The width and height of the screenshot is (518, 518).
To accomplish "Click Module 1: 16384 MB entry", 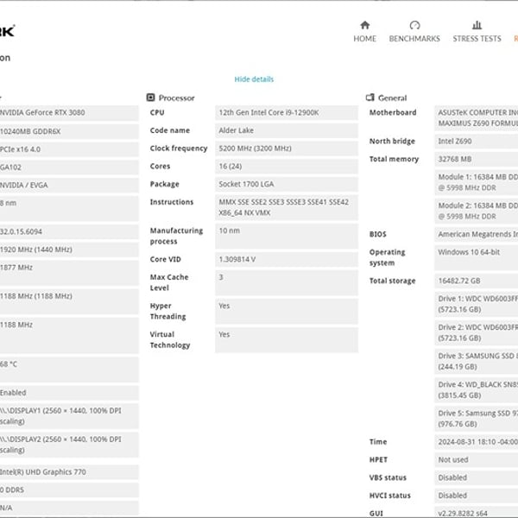I will click(477, 182).
